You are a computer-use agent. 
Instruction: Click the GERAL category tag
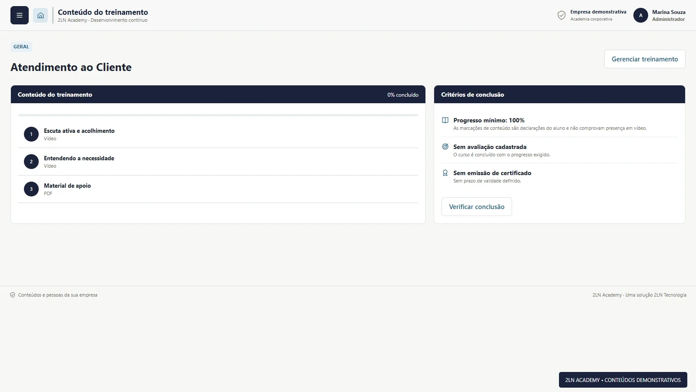tap(21, 47)
